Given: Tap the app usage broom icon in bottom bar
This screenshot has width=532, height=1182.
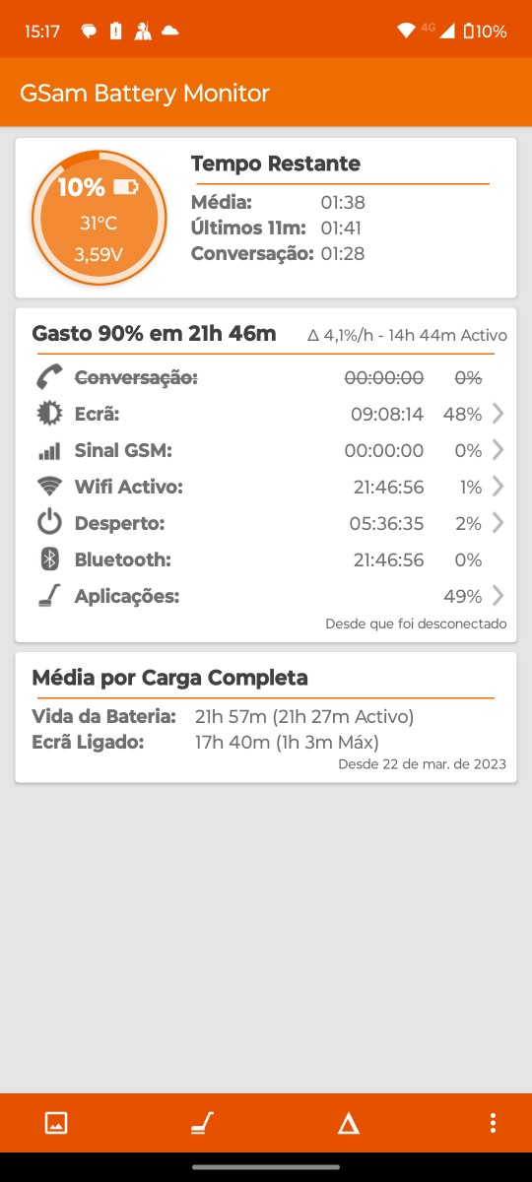Looking at the screenshot, I should [202, 1123].
